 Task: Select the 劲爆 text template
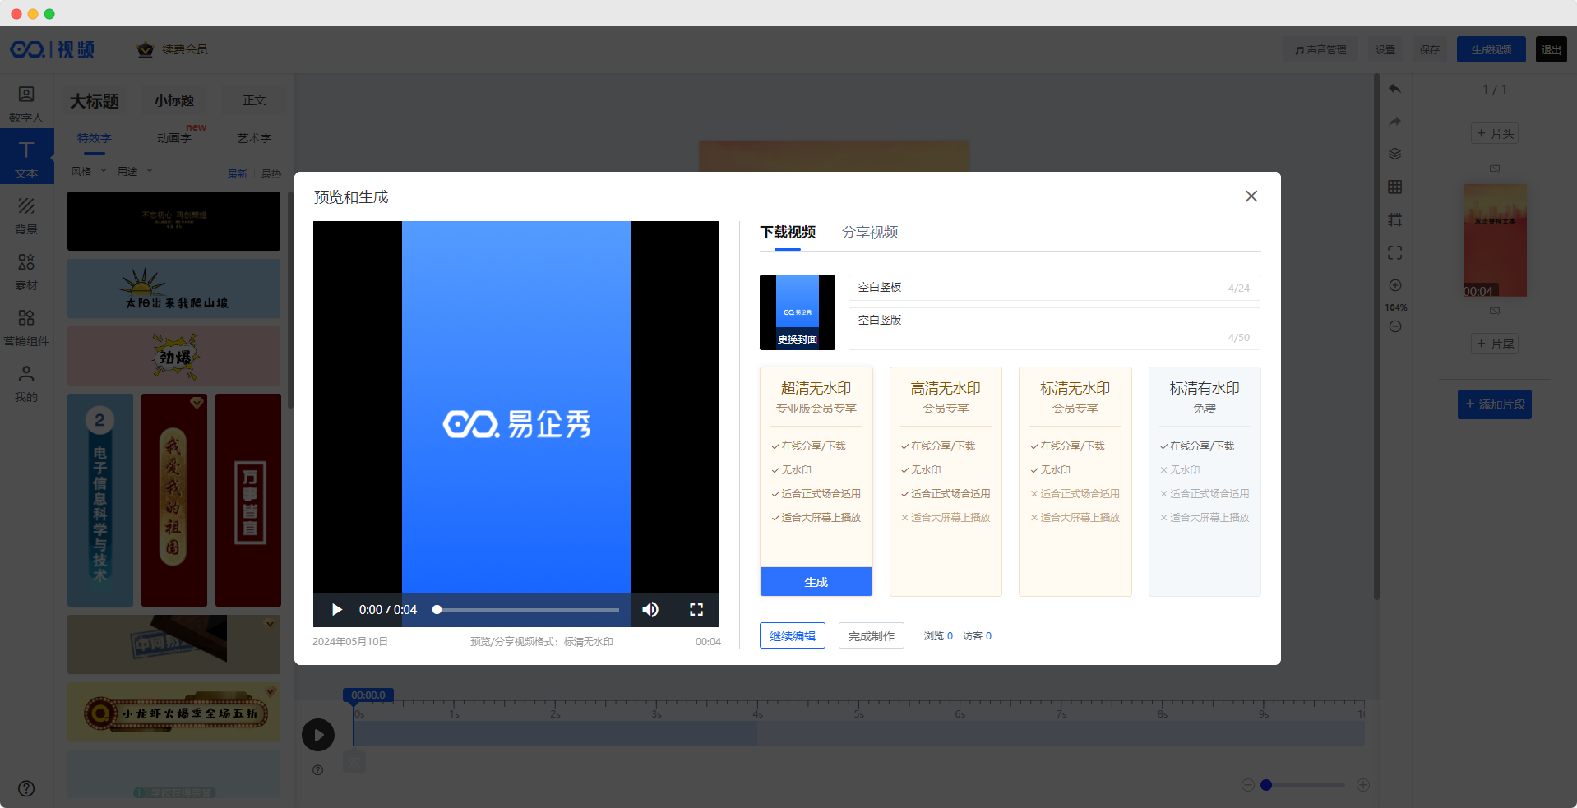[173, 357]
